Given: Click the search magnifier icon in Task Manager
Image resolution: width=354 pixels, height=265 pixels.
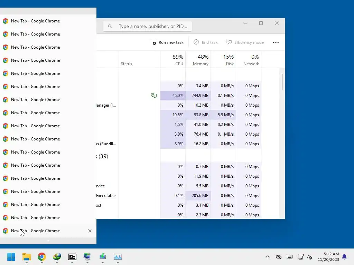Looking at the screenshot, I should pos(110,26).
